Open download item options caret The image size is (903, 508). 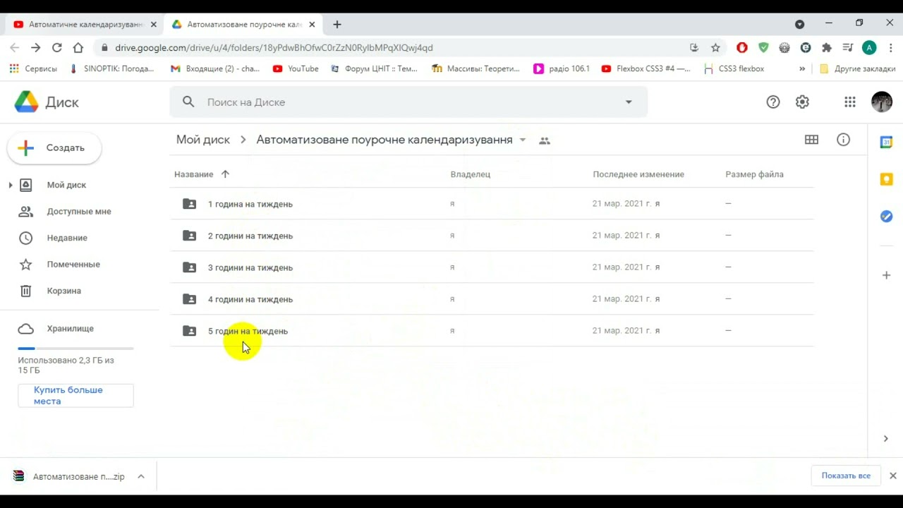point(141,476)
